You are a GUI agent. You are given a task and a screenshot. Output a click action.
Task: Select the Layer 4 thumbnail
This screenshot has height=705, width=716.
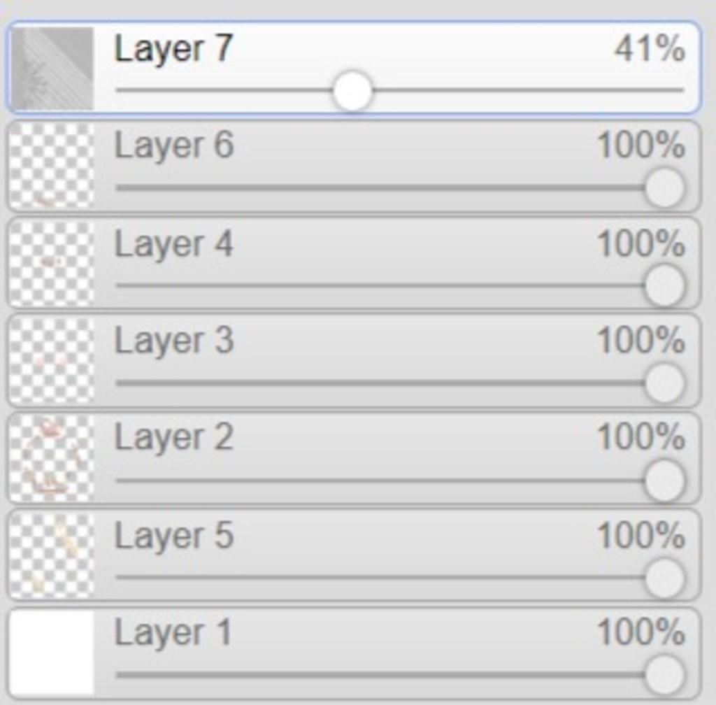52,264
